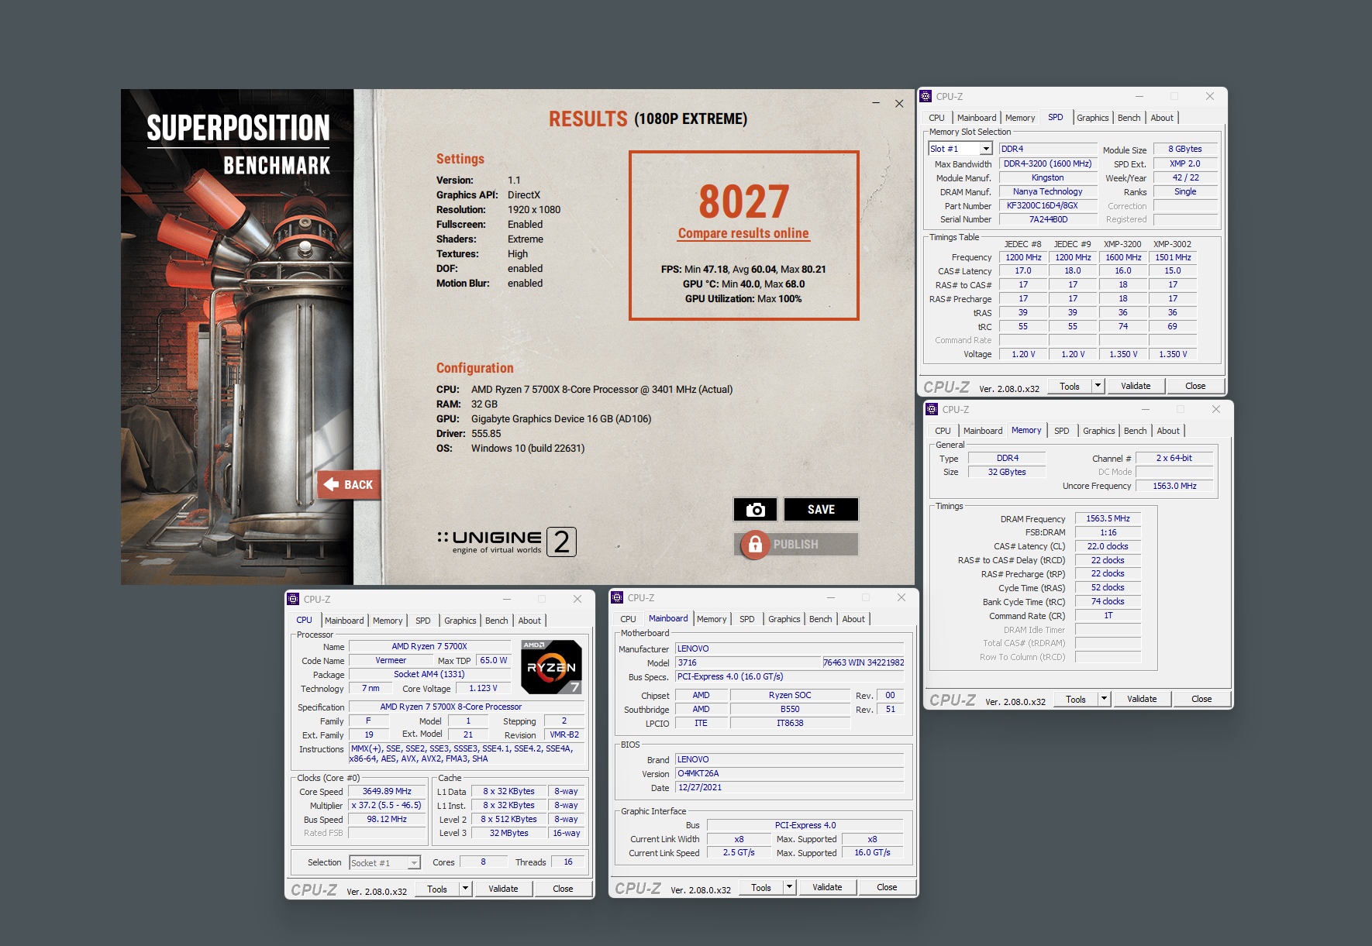Click part number KF3200C16D4/8GX field
This screenshot has height=946, width=1372.
[x=1049, y=205]
